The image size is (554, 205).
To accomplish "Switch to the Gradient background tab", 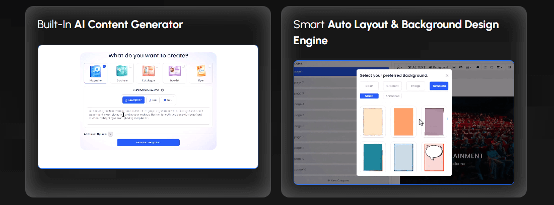I will click(x=392, y=86).
